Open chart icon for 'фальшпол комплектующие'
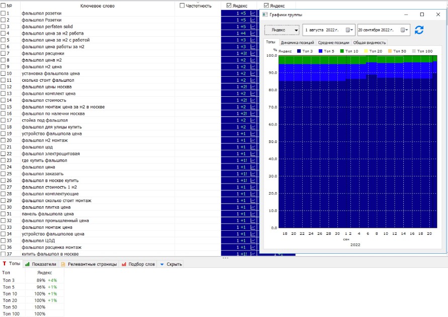Screen dimensions: 448x317 253,194
